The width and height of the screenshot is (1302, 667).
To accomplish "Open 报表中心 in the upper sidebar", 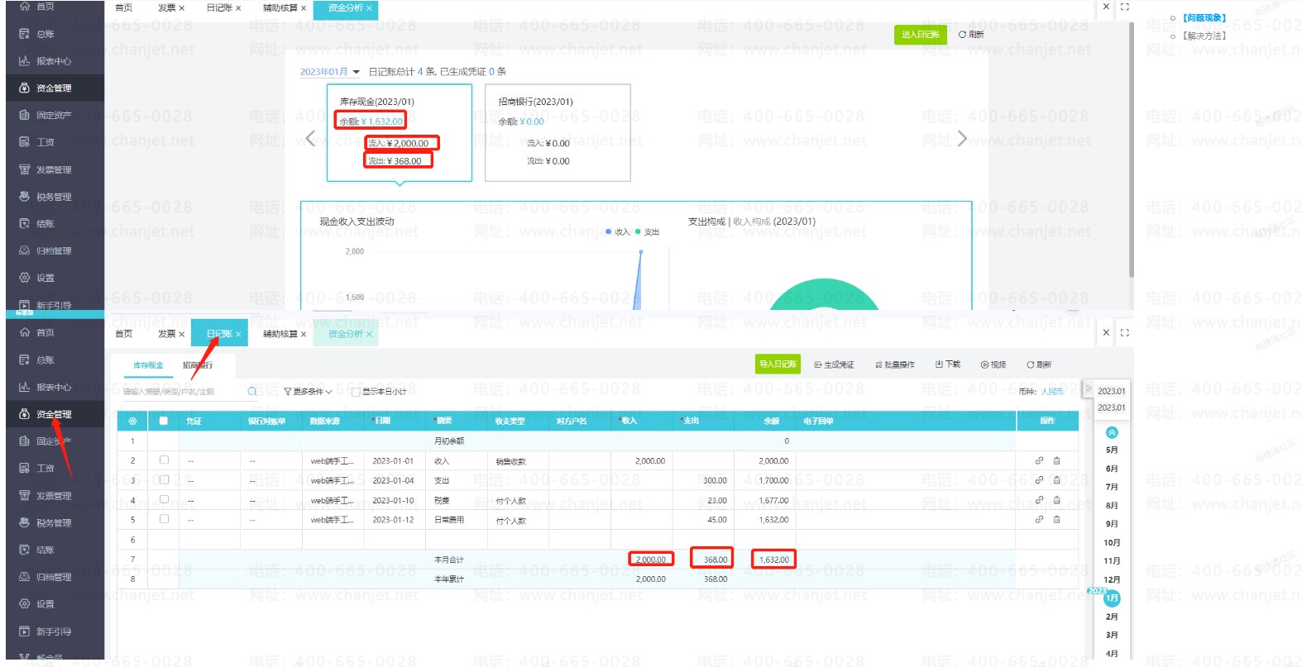I will coord(54,61).
